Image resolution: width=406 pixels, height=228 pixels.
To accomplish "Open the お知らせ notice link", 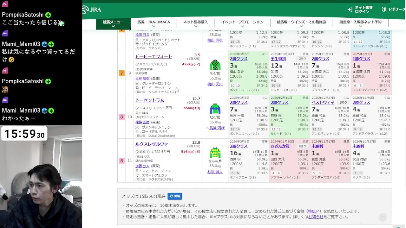I will (316, 217).
